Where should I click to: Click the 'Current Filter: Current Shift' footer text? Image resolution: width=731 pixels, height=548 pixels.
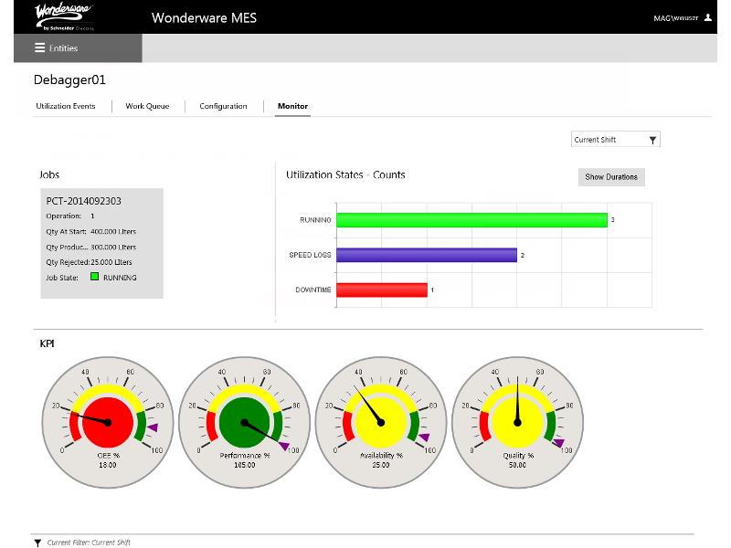pos(89,543)
